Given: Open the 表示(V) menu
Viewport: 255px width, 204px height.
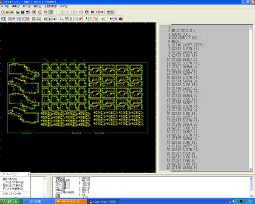Looking at the screenshot, I should (26, 6).
